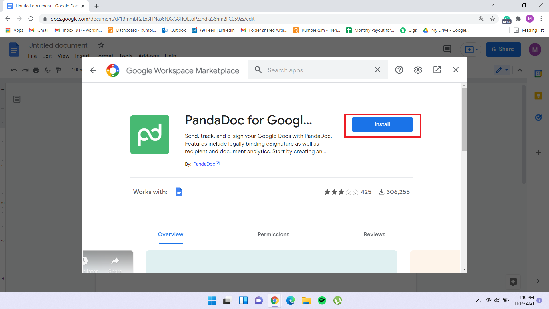Image resolution: width=549 pixels, height=309 pixels.
Task: Focus the Search apps field
Action: 318,70
